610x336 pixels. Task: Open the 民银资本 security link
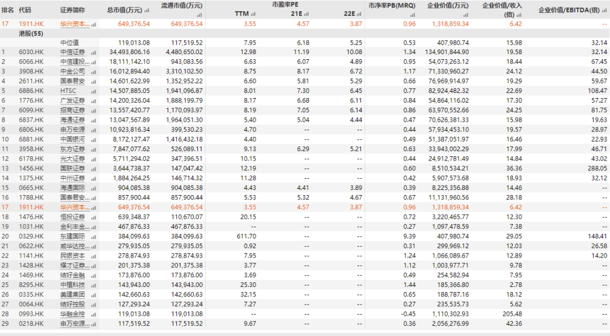click(x=72, y=256)
